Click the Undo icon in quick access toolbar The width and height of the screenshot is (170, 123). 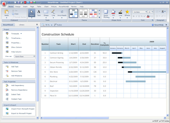9,2
